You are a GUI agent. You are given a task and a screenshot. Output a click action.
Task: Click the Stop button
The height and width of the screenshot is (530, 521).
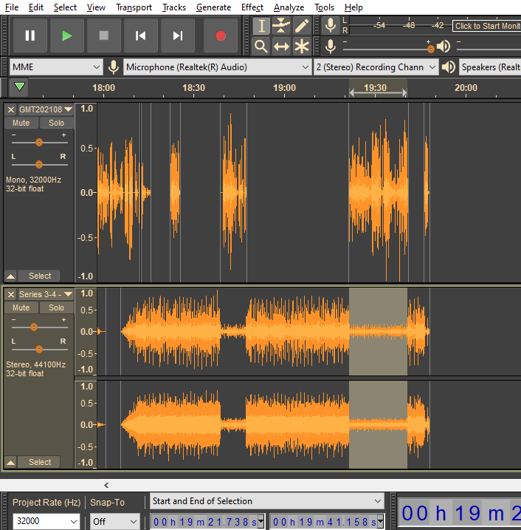[104, 35]
